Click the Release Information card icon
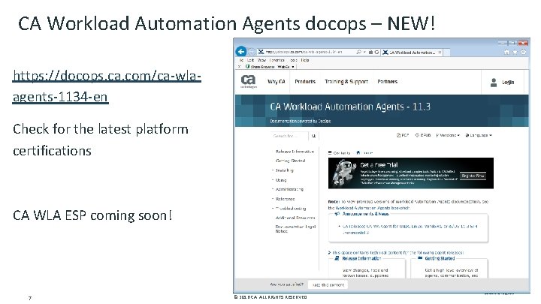Image resolution: width=541 pixels, height=304 pixels. tap(337, 258)
